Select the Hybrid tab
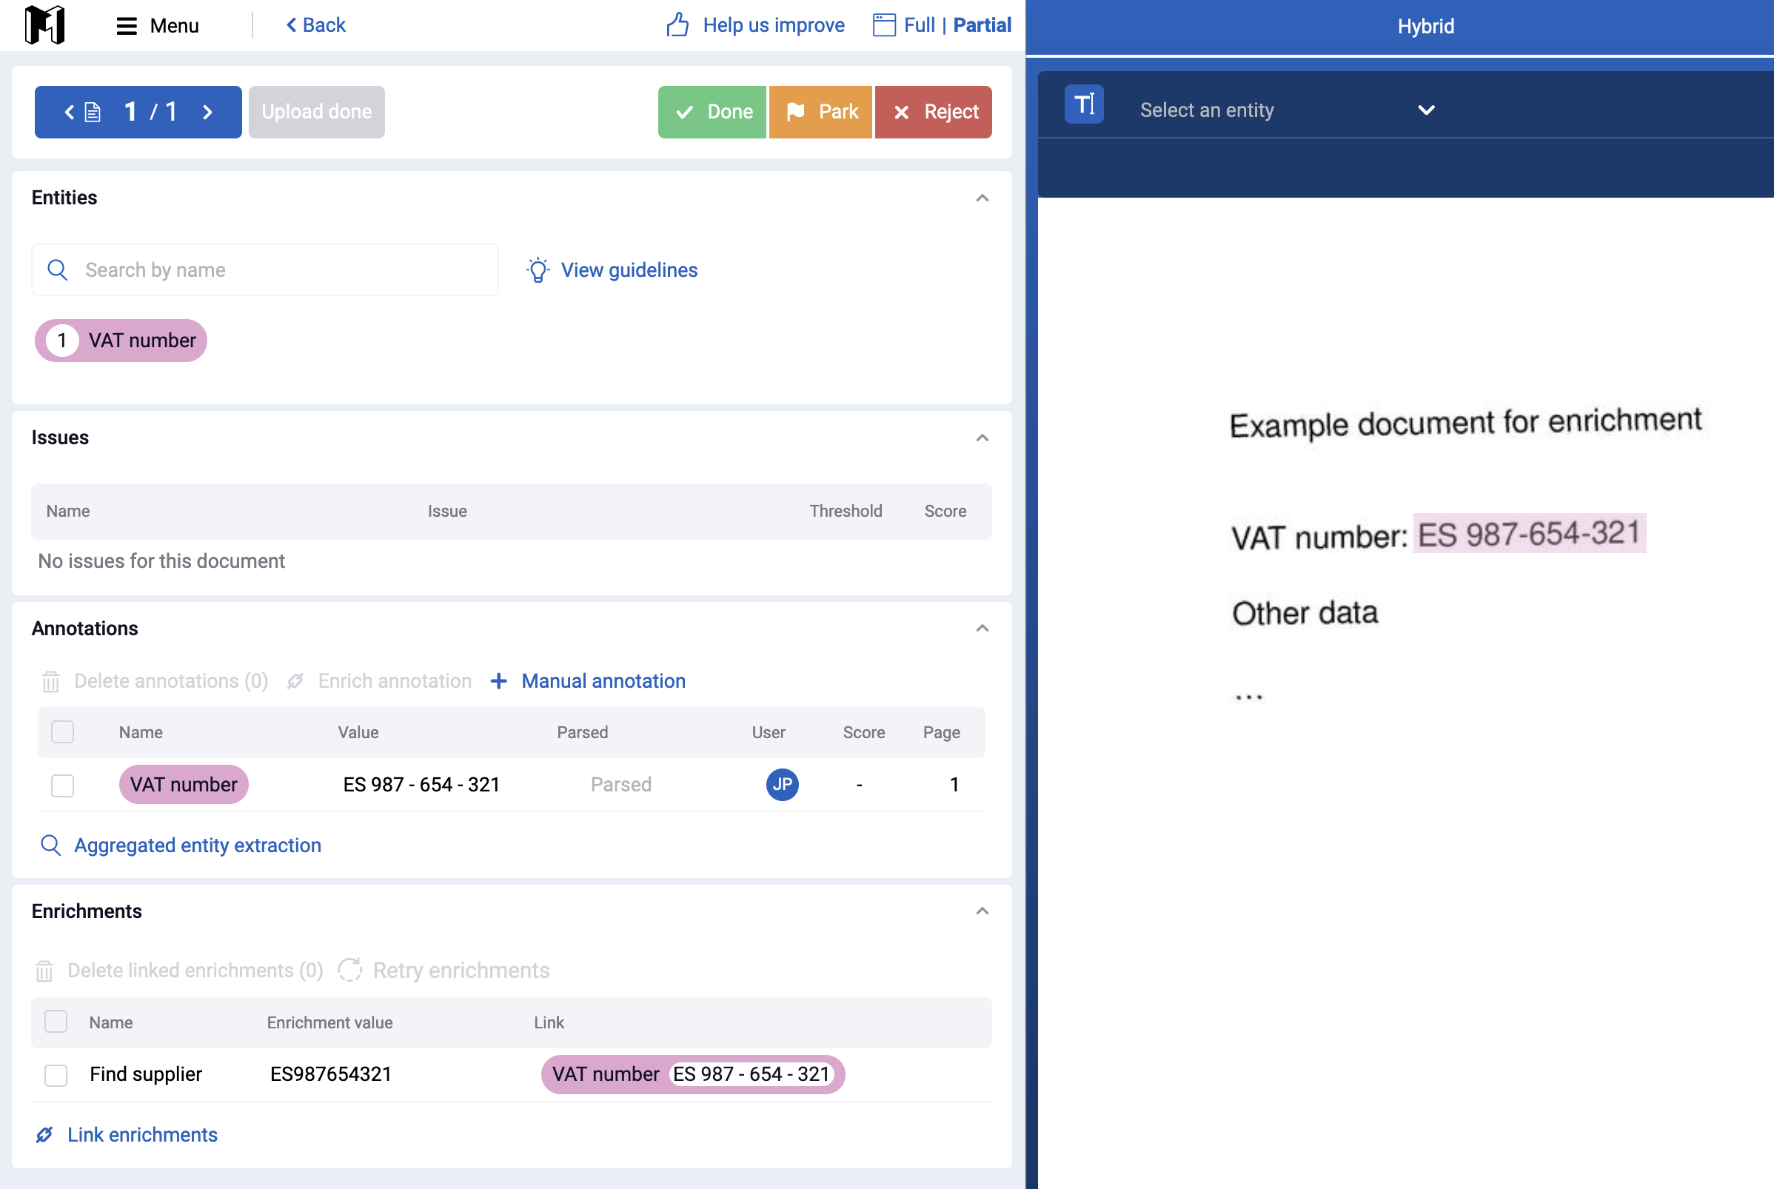 1425,27
